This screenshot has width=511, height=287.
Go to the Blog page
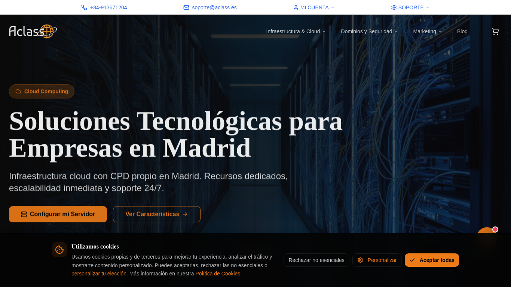click(x=462, y=31)
